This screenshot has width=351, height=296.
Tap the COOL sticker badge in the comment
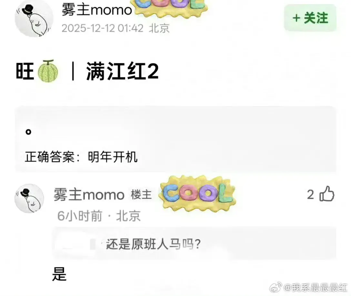197,193
